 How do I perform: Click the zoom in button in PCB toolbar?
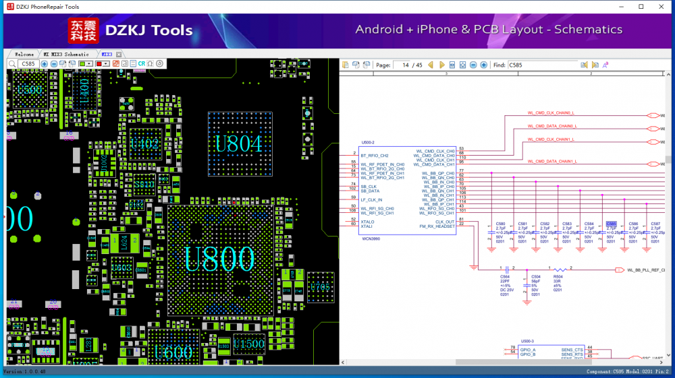pyautogui.click(x=45, y=64)
